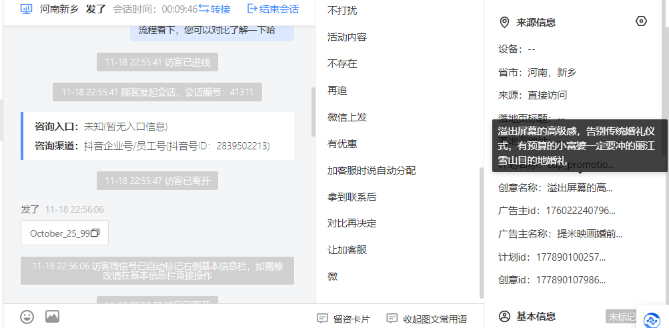Click the October_25_99 message card

click(65, 233)
